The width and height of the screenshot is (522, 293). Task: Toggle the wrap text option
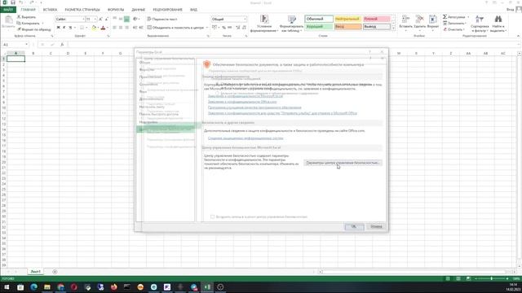(x=162, y=20)
